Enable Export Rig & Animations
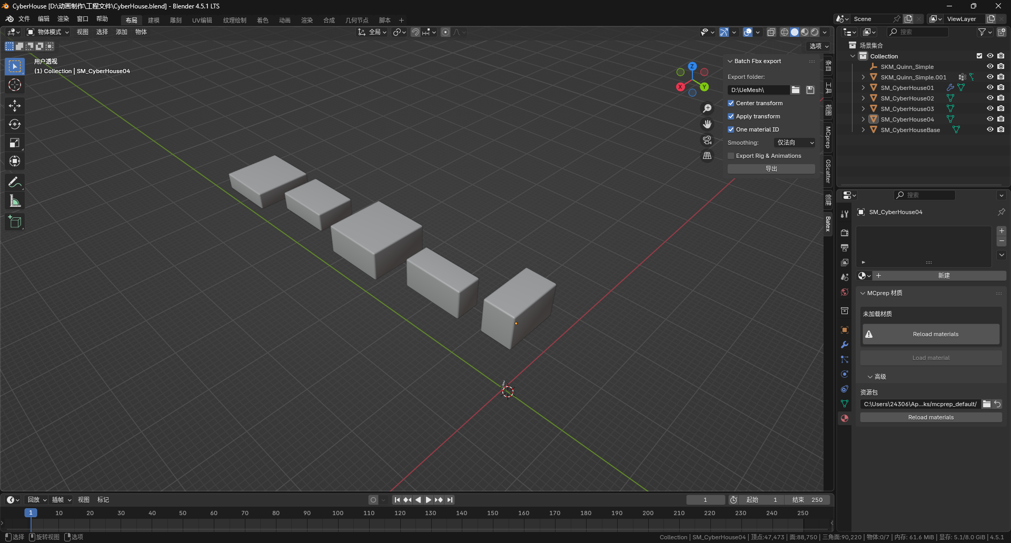The image size is (1011, 543). pyautogui.click(x=731, y=156)
